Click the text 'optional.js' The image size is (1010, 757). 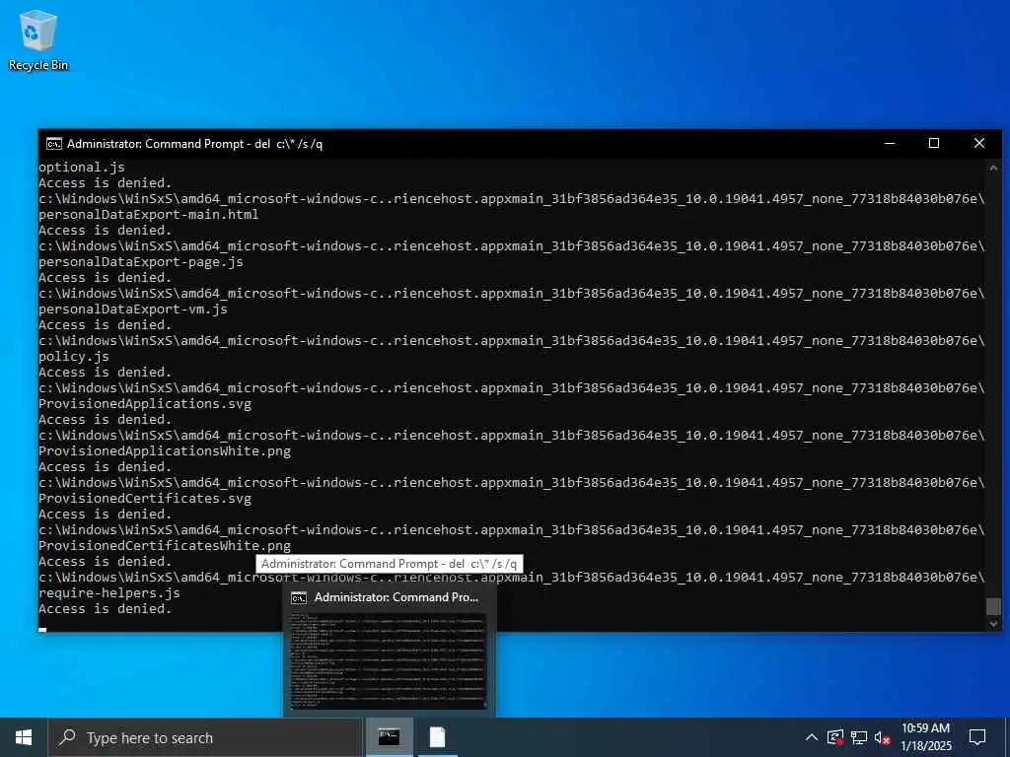click(x=82, y=168)
